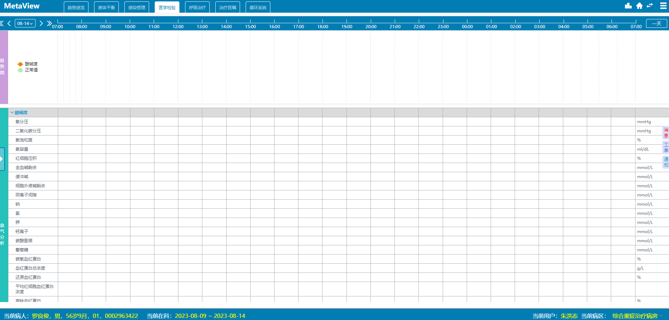Open the 08-14 date dropdown
Image resolution: width=669 pixels, height=320 pixels.
(x=25, y=23)
